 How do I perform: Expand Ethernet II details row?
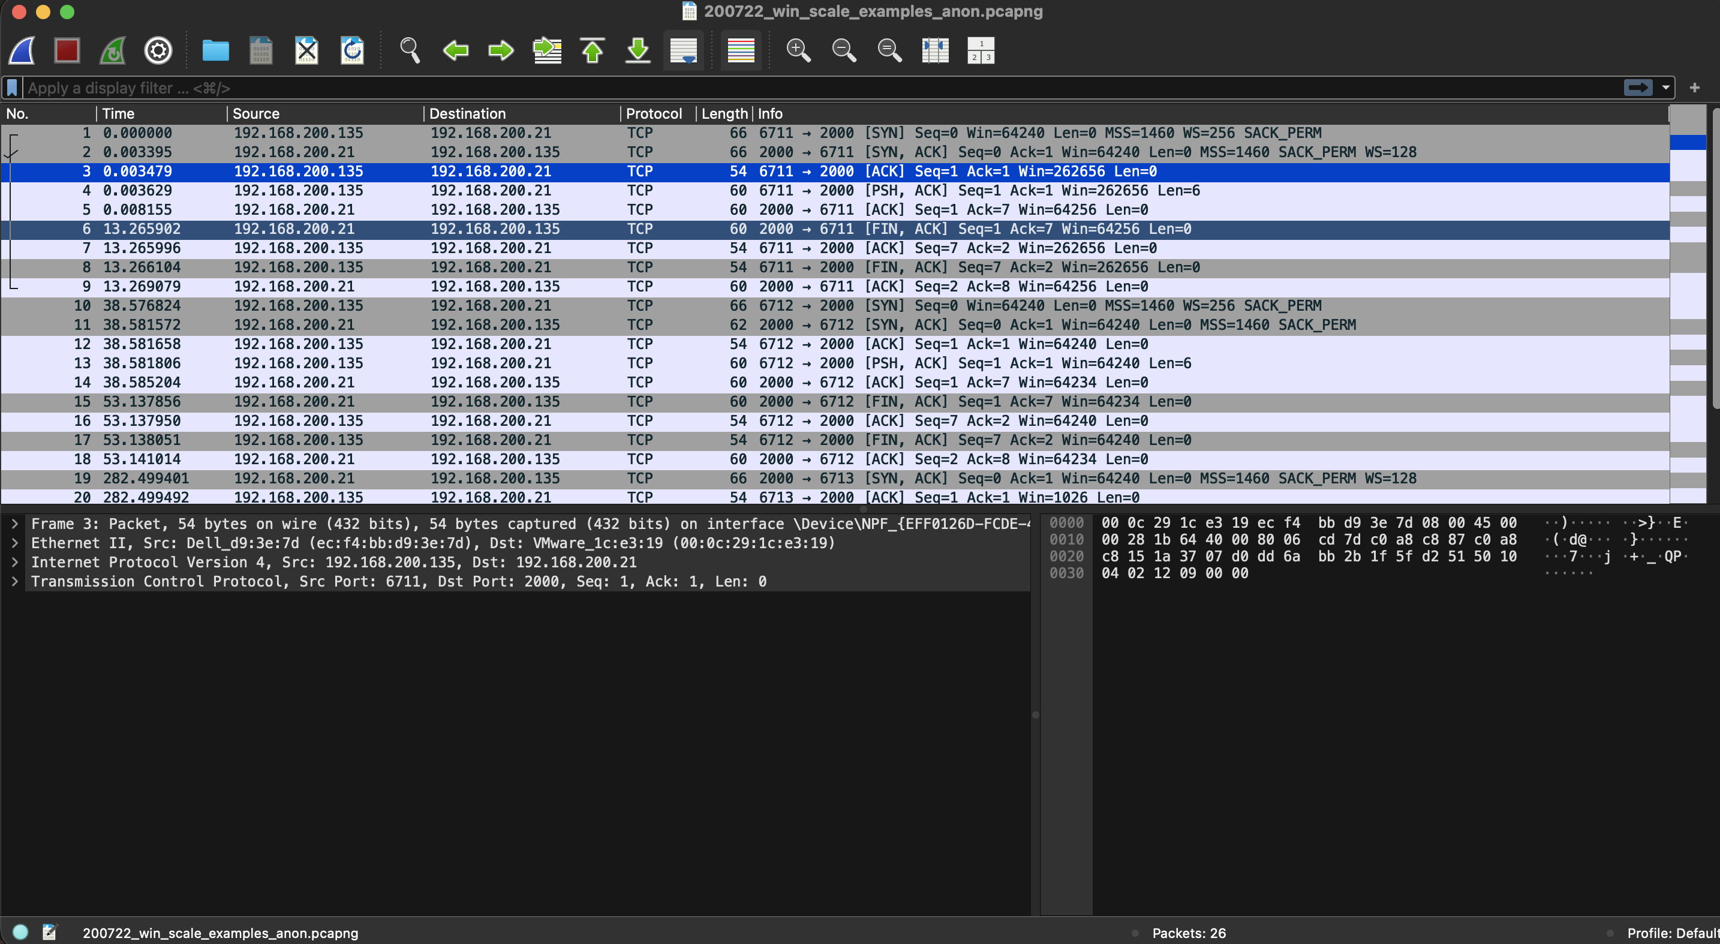coord(14,543)
